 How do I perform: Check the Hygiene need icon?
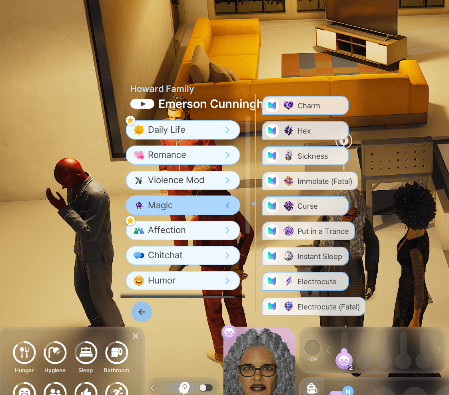coord(55,353)
